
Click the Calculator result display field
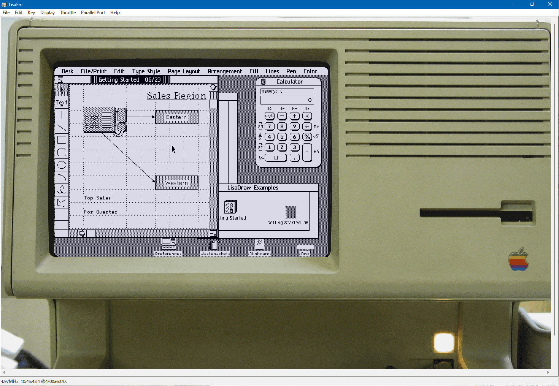[287, 100]
